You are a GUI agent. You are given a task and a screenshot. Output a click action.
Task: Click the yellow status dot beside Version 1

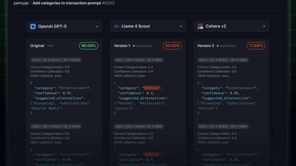tap(134, 46)
